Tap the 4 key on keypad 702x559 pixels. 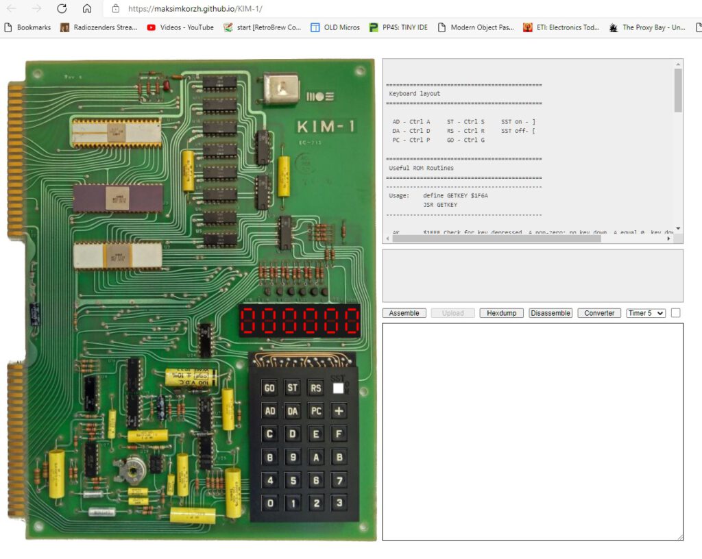tap(270, 480)
